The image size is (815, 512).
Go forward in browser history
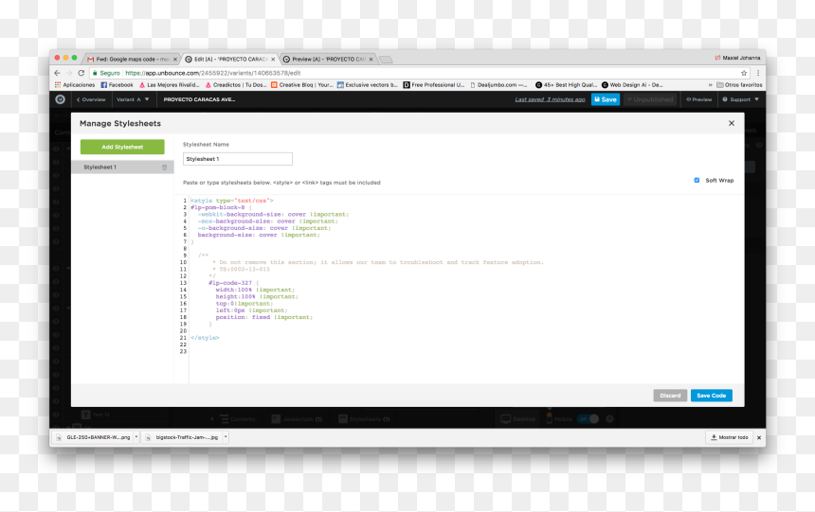pyautogui.click(x=69, y=73)
